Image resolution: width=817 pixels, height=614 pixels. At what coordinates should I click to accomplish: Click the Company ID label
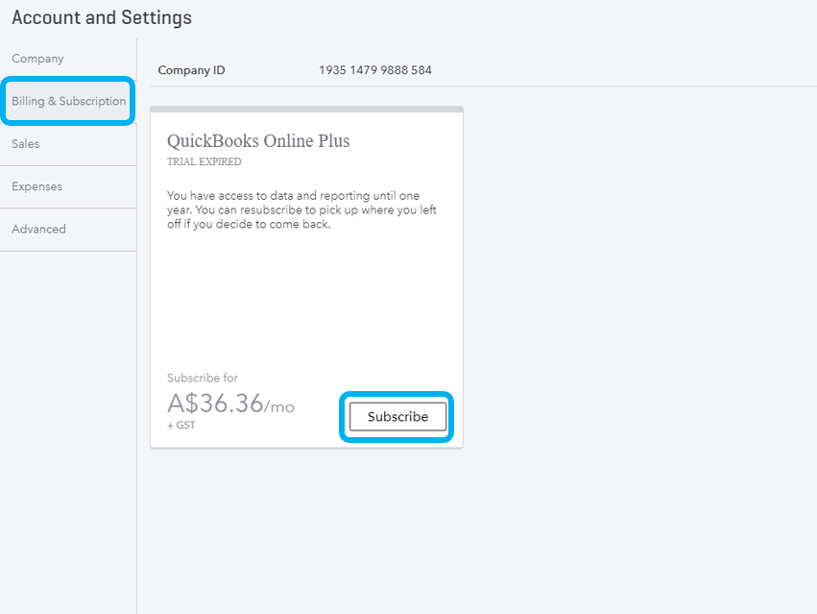[x=191, y=70]
